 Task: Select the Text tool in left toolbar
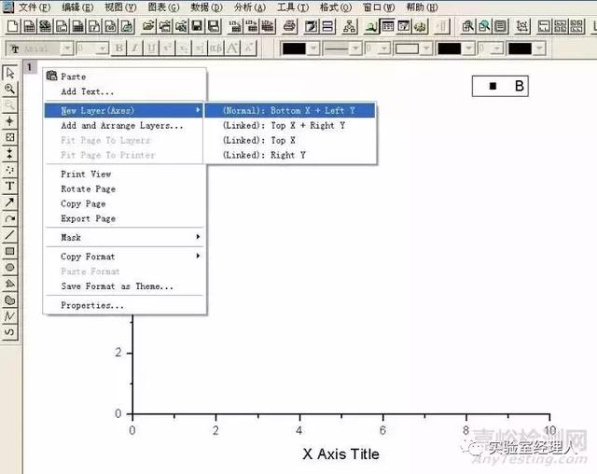10,187
